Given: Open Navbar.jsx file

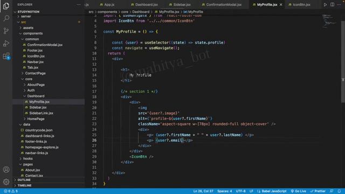Looking at the screenshot, I should [x=35, y=62].
